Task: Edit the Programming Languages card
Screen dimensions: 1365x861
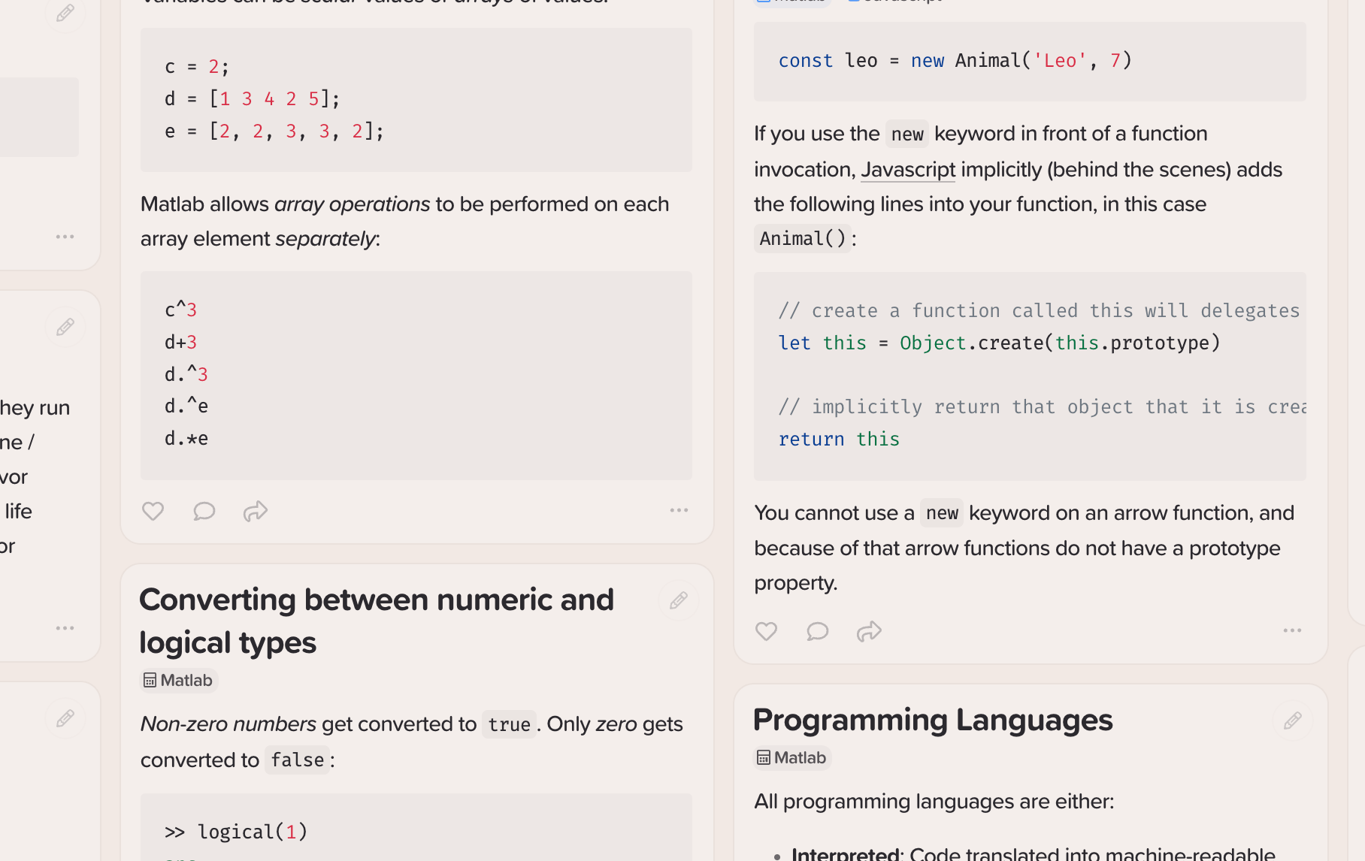Action: click(1293, 721)
